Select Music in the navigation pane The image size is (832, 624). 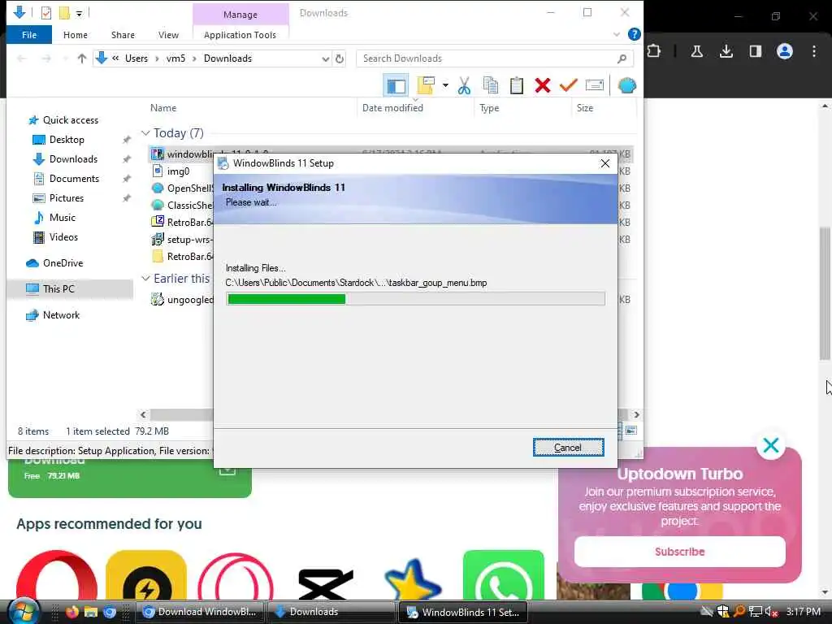pyautogui.click(x=62, y=218)
